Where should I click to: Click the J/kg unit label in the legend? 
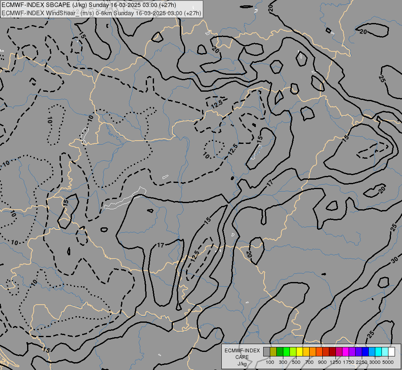coord(242,364)
